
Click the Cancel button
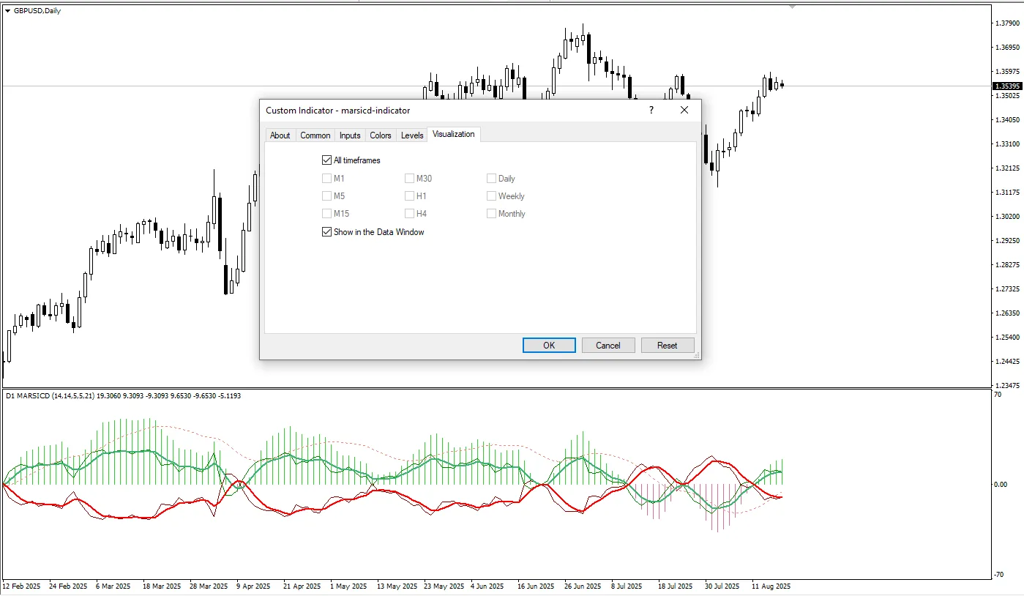(608, 346)
